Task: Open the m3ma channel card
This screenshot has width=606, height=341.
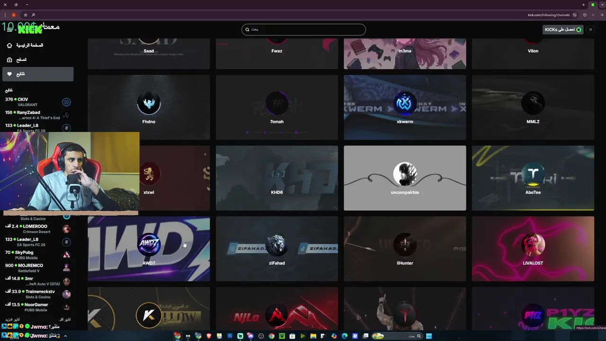Action: coord(405,54)
